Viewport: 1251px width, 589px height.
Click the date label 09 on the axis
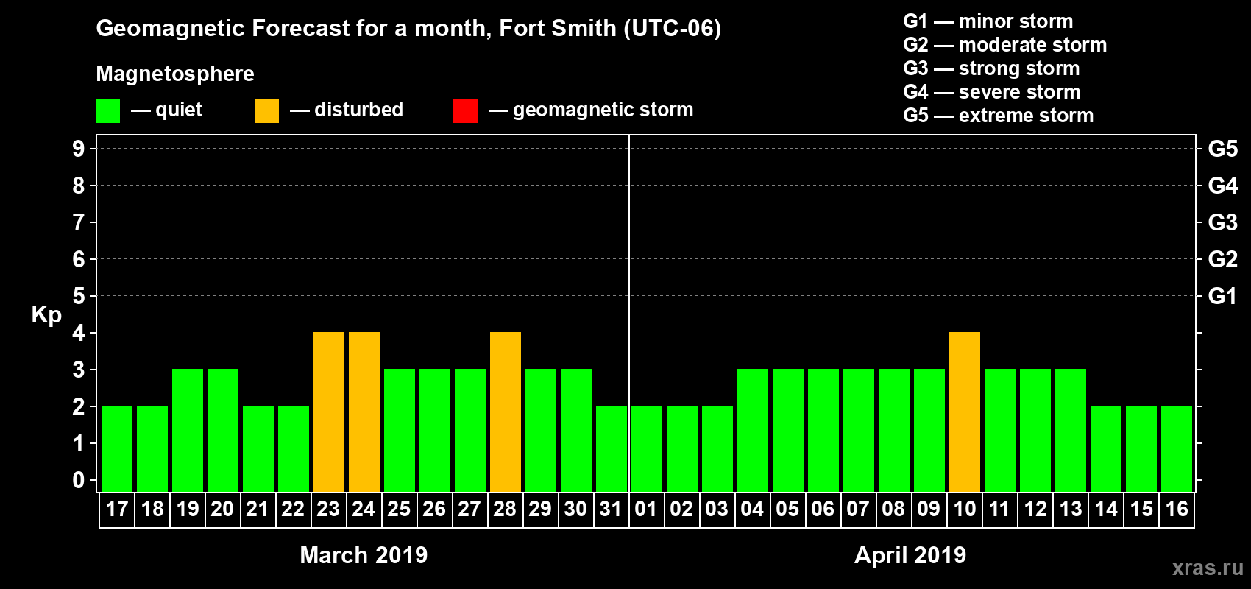click(x=929, y=509)
